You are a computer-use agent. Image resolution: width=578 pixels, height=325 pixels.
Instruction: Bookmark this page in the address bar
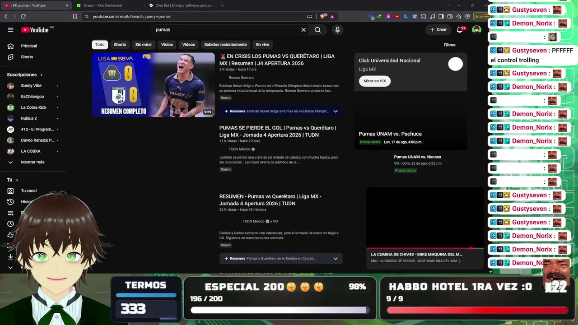tap(75, 16)
